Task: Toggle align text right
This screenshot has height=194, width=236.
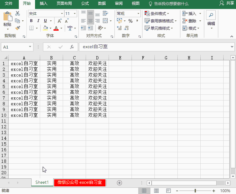Action: [97, 21]
